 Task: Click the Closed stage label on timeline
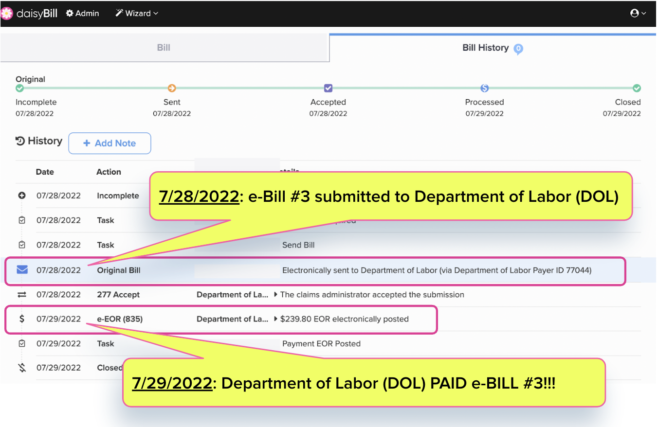[628, 102]
